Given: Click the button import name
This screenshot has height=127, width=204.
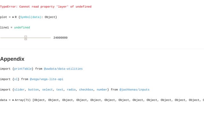Looking at the screenshot, I should click(33, 90).
